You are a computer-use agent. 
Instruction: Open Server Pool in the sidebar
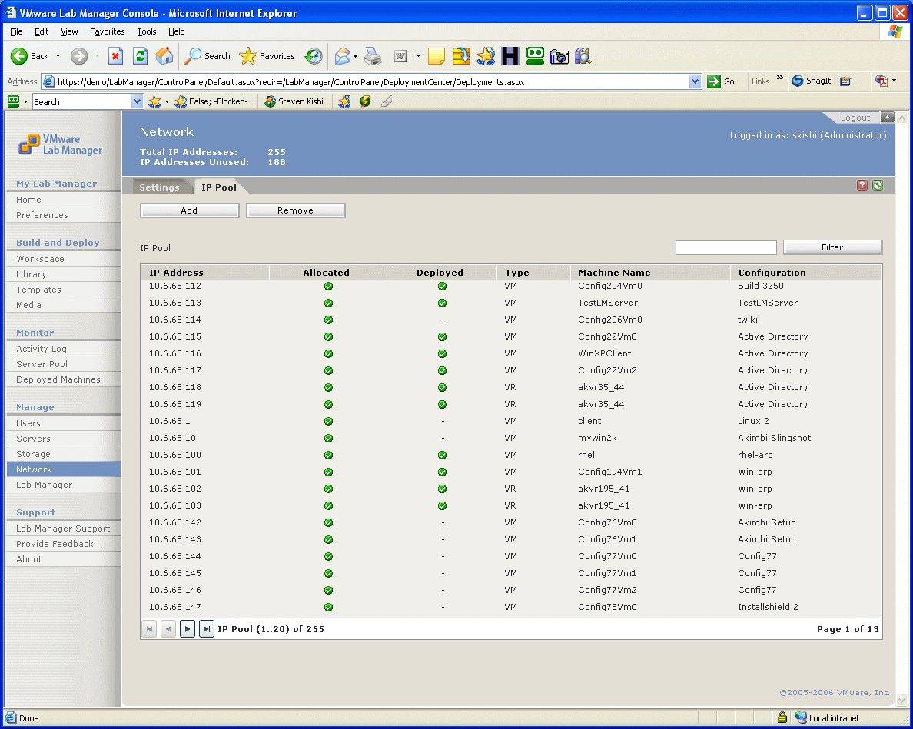click(x=42, y=364)
